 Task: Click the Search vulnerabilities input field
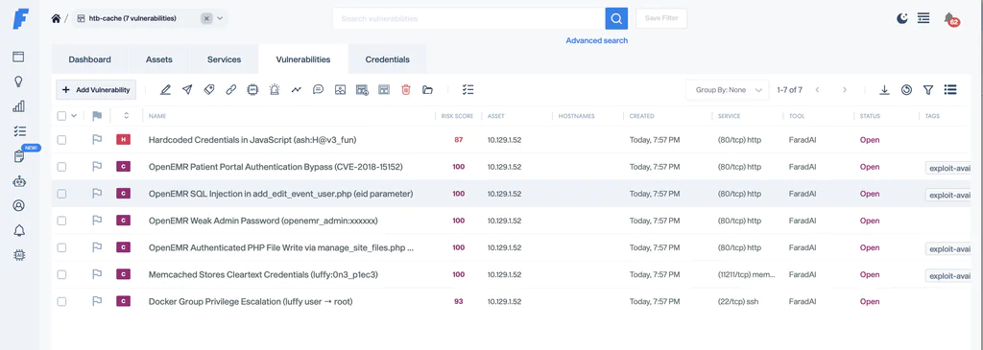tap(468, 19)
